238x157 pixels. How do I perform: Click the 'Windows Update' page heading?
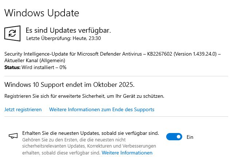click(x=42, y=13)
